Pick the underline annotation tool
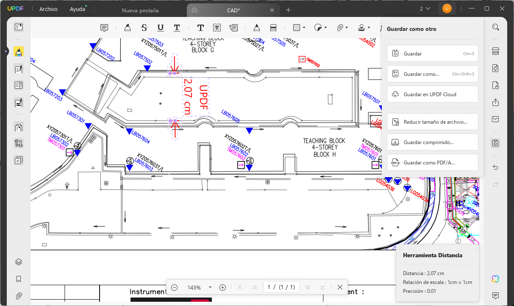The width and height of the screenshot is (514, 306). (x=161, y=28)
